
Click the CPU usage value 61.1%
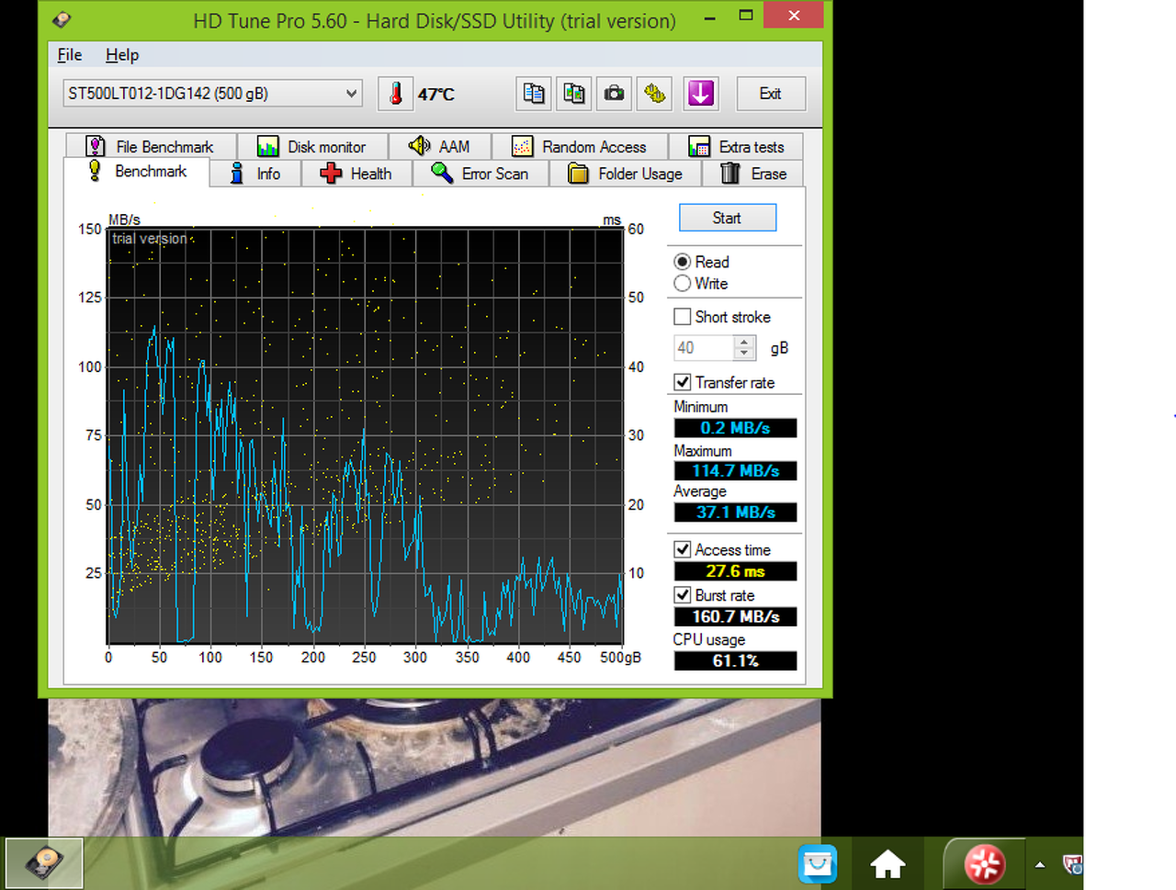tap(735, 660)
